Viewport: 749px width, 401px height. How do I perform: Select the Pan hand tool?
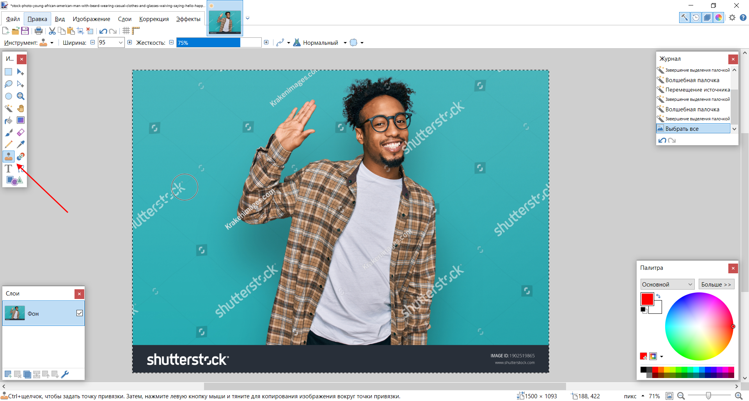click(x=21, y=108)
